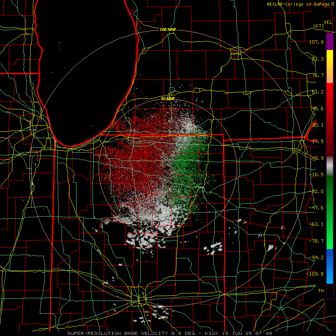Pick the black TH segment of the color bar
Screen dimensions: 336x336
tap(330, 291)
